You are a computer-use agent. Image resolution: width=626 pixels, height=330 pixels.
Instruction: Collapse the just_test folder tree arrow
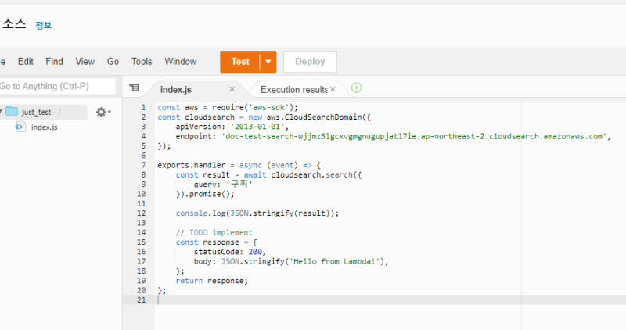pyautogui.click(x=2, y=112)
